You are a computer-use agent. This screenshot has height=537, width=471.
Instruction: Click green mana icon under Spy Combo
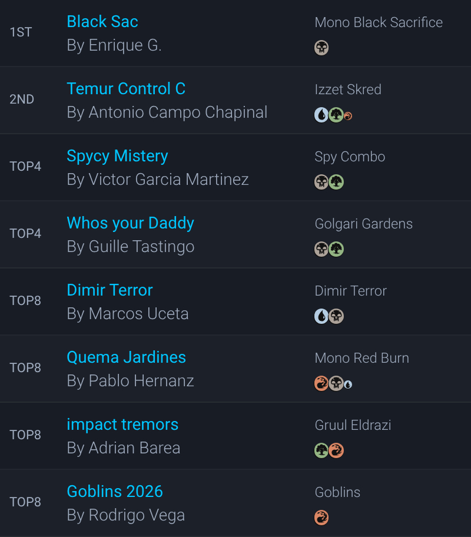point(336,182)
